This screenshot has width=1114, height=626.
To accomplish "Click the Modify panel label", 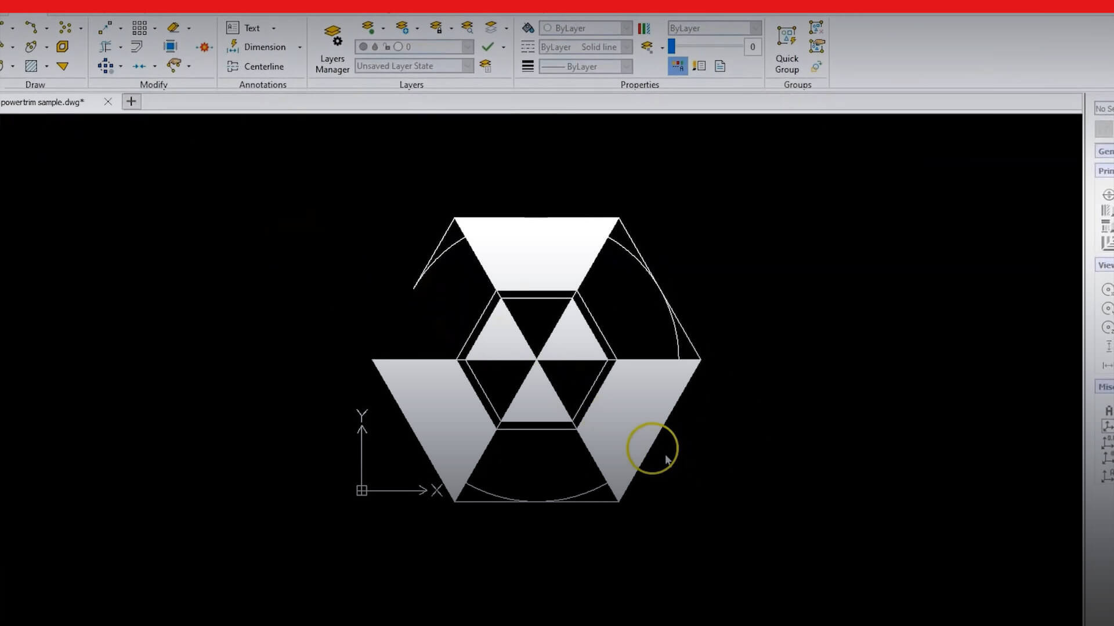I will (x=154, y=85).
